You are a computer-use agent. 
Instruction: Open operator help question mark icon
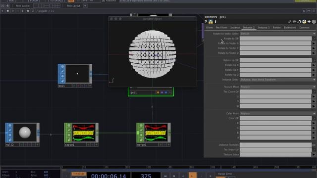point(206,22)
